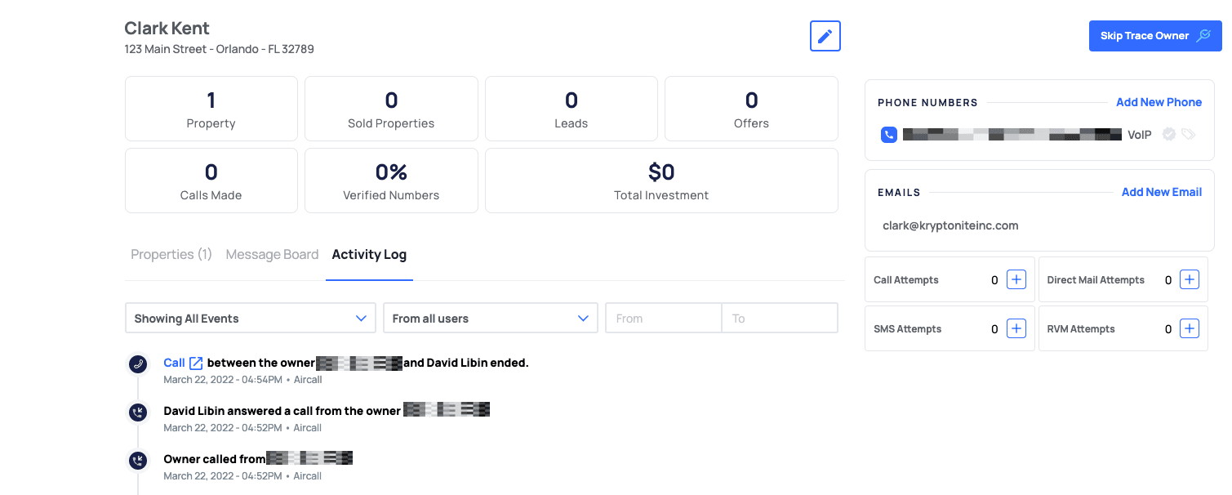The width and height of the screenshot is (1232, 495).
Task: Click incoming call icon for answered call
Action: tap(138, 412)
